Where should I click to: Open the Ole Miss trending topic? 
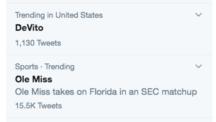coord(34,79)
